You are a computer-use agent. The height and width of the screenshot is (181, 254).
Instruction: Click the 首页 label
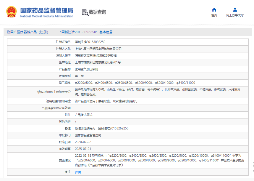[214, 15]
